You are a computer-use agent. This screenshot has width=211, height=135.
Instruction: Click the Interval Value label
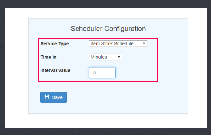click(x=55, y=70)
